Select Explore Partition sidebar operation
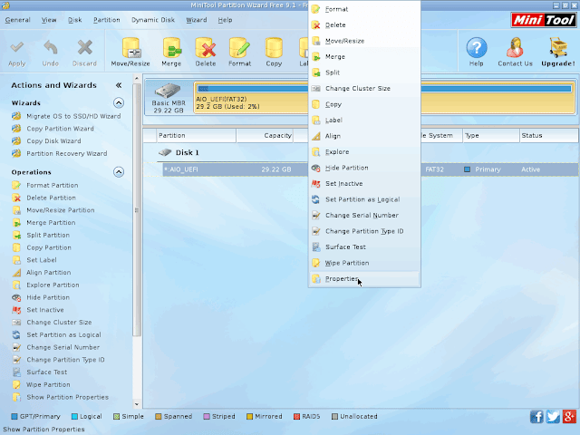 (x=53, y=285)
